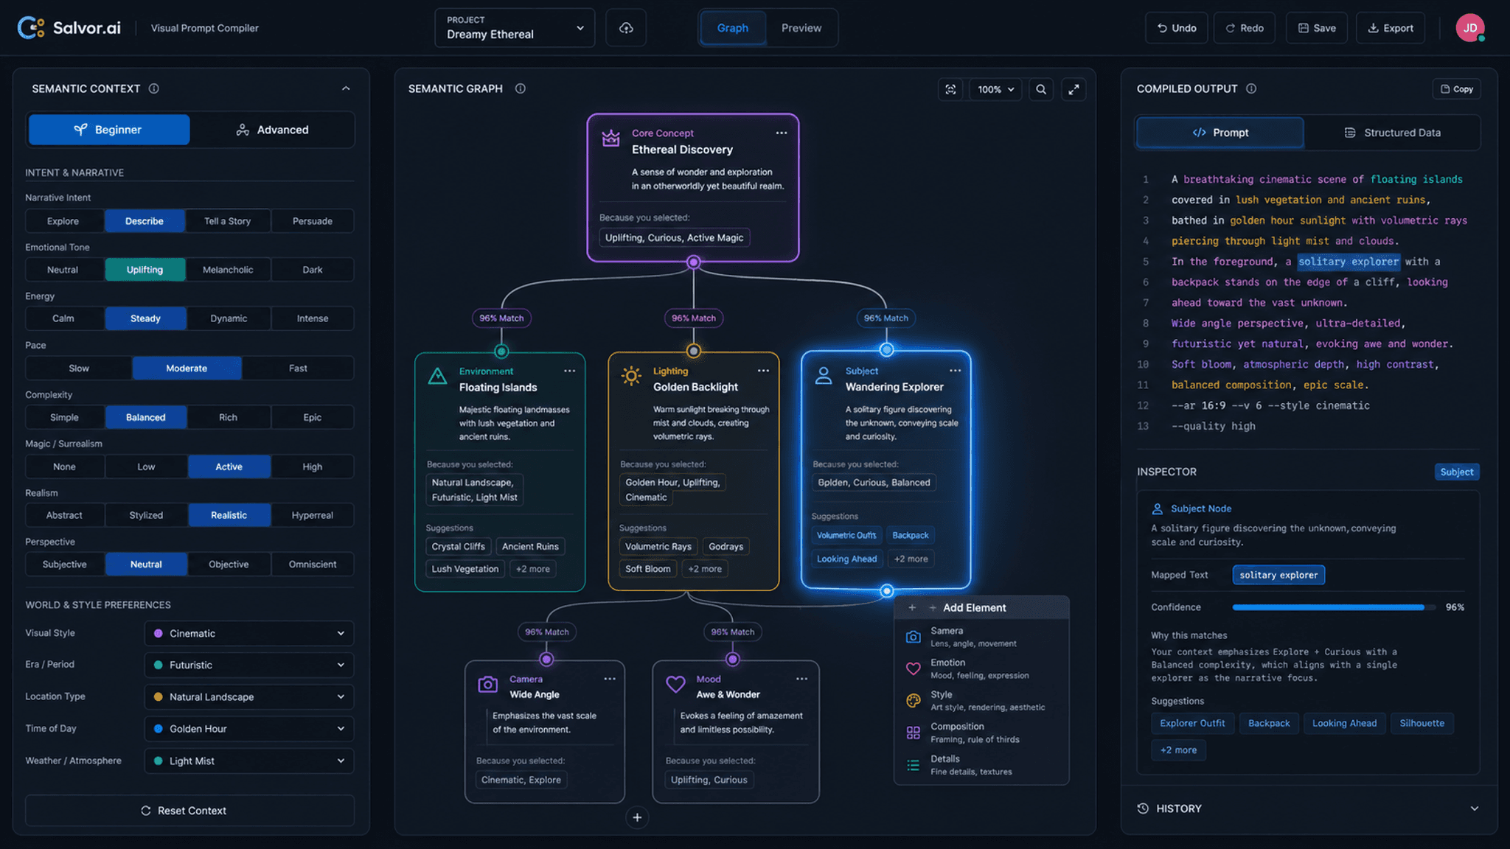Image resolution: width=1510 pixels, height=849 pixels.
Task: Select the Explore narrative intent
Action: point(63,221)
